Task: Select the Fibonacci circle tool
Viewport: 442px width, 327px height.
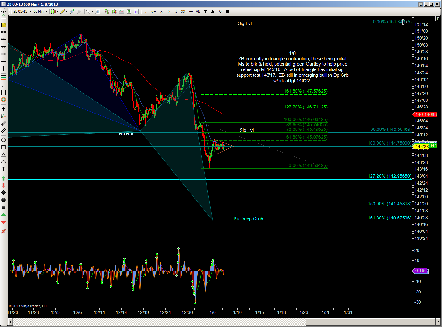Action: click(x=3, y=100)
